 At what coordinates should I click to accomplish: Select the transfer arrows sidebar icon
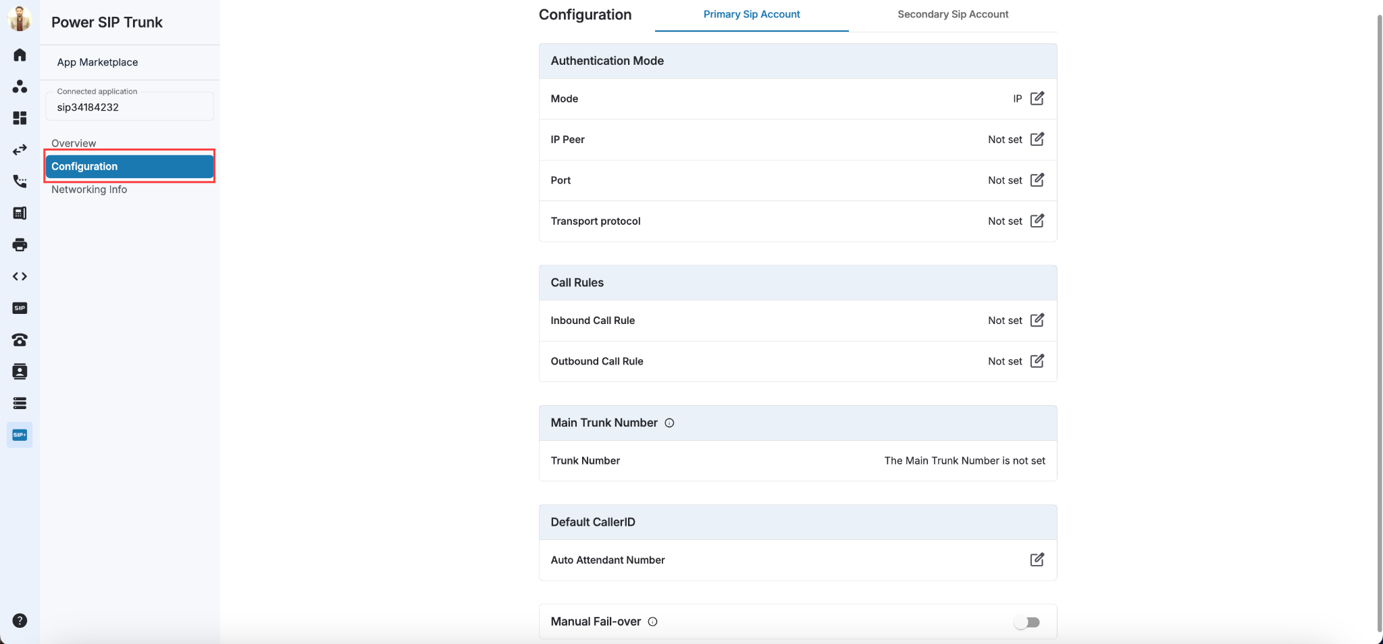[x=20, y=150]
